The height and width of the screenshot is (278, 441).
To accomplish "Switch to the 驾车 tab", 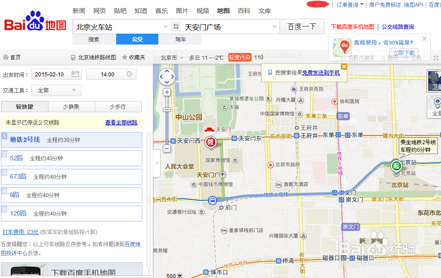I will click(x=180, y=40).
